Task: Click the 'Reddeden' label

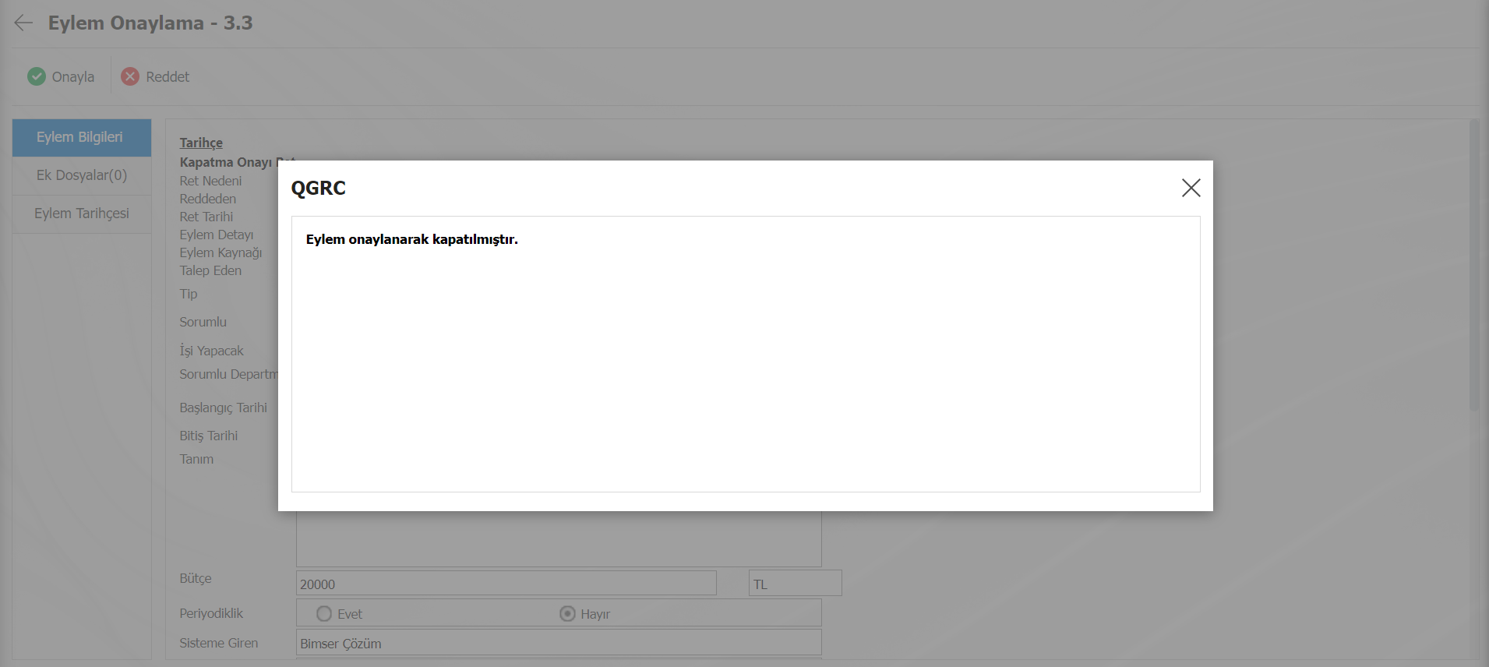Action: (x=207, y=199)
